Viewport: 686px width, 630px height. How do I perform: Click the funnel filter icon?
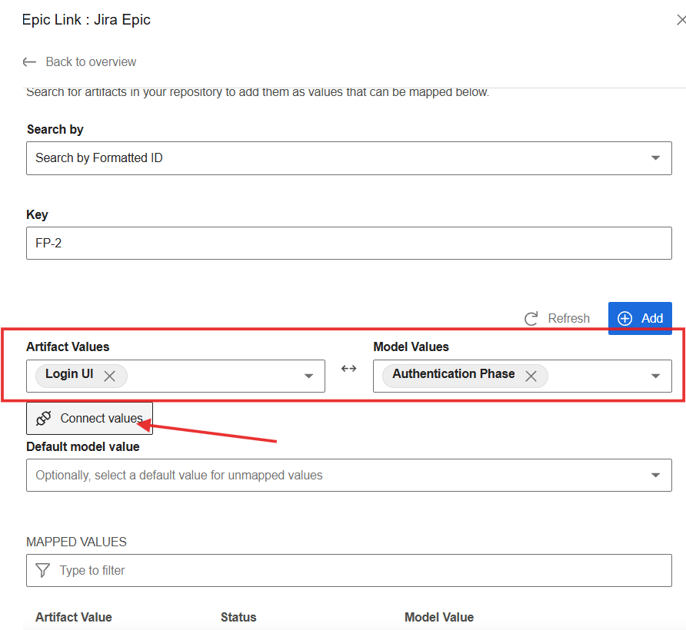coord(43,570)
